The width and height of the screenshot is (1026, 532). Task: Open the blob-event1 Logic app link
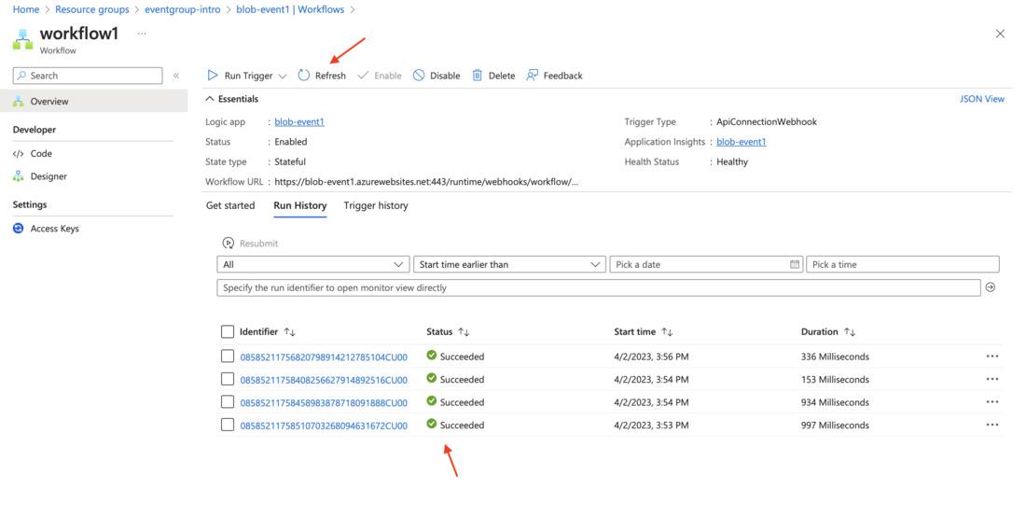(299, 121)
